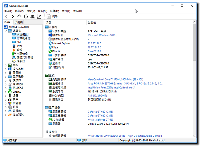This screenshot has width=201, height=147.
Task: Open the Asus ROG Strix Z370-H Gaming link
Action: point(125,83)
